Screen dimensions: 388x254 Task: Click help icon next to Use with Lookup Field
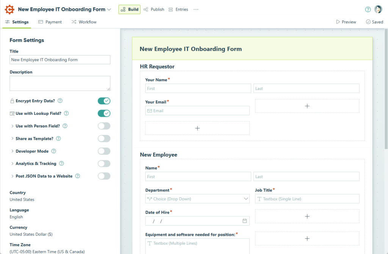[x=66, y=113]
